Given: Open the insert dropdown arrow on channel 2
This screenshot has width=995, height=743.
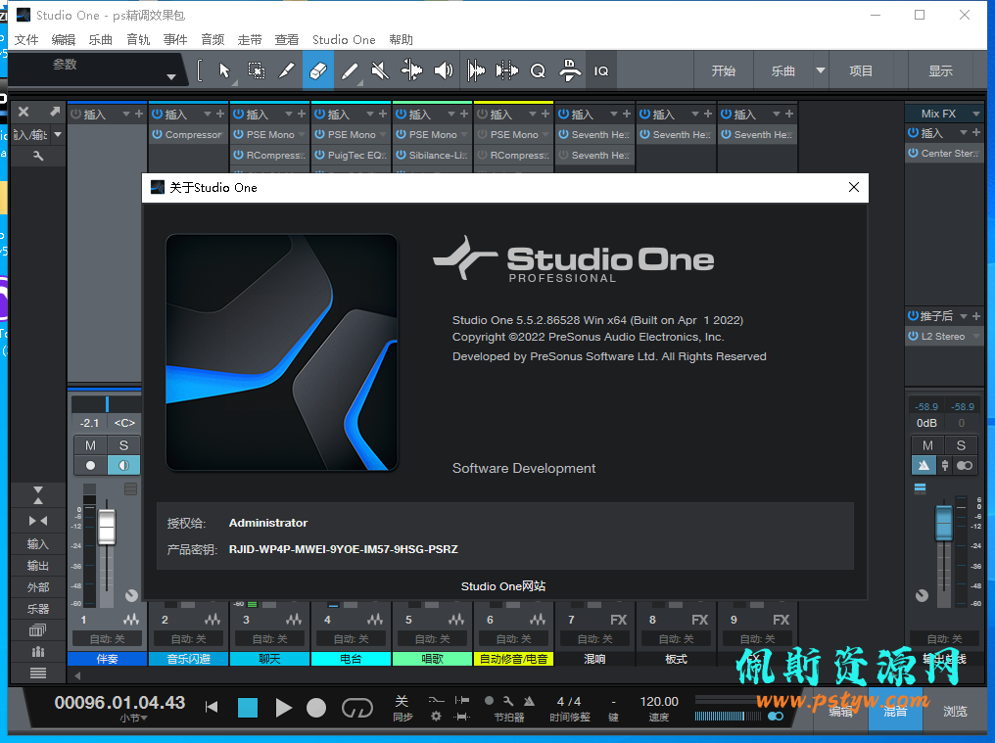Looking at the screenshot, I should (x=207, y=114).
